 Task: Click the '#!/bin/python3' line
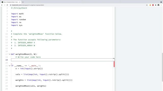click(x=19, y=8)
